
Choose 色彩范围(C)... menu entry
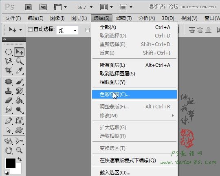coord(134,95)
